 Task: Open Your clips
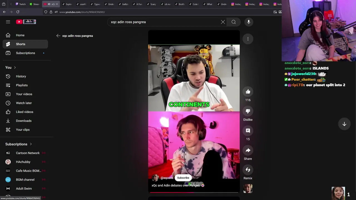coord(25,130)
